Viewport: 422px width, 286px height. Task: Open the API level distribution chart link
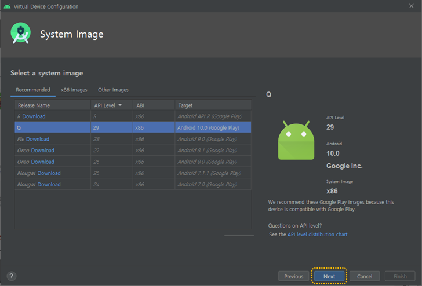pos(317,234)
